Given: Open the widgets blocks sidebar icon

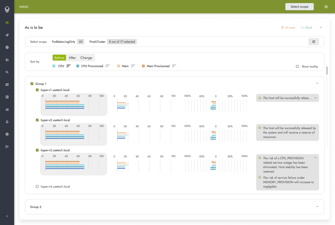Looking at the screenshot, I should (7, 84).
